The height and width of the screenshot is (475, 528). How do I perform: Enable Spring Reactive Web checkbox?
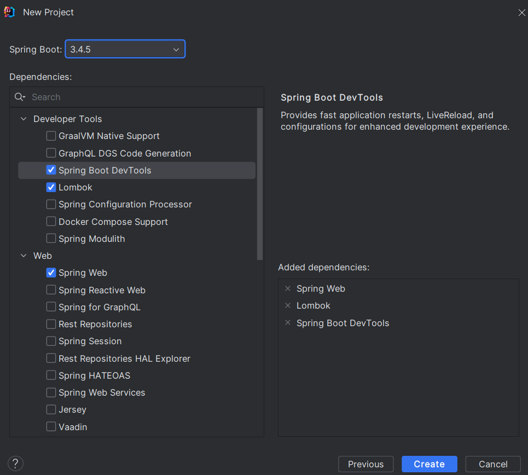[51, 289]
